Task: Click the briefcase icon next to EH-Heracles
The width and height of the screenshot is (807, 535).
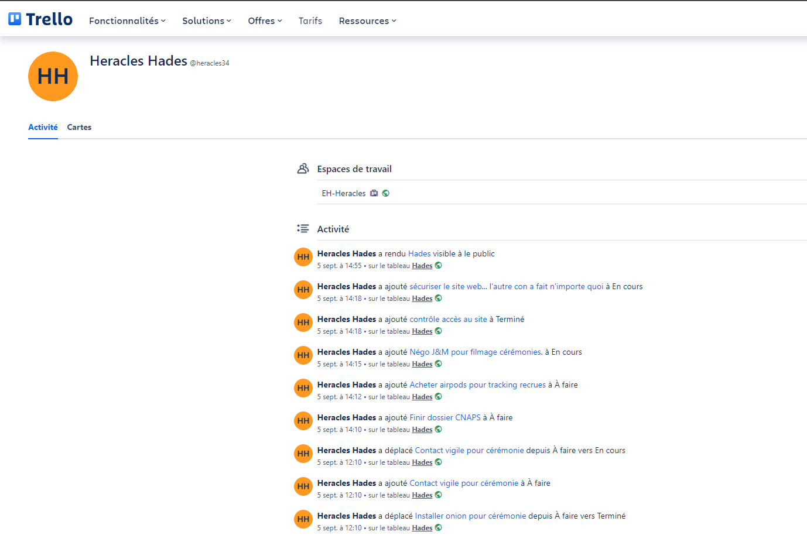Action: [374, 193]
